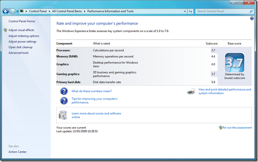Click the printer icon

tap(191, 91)
